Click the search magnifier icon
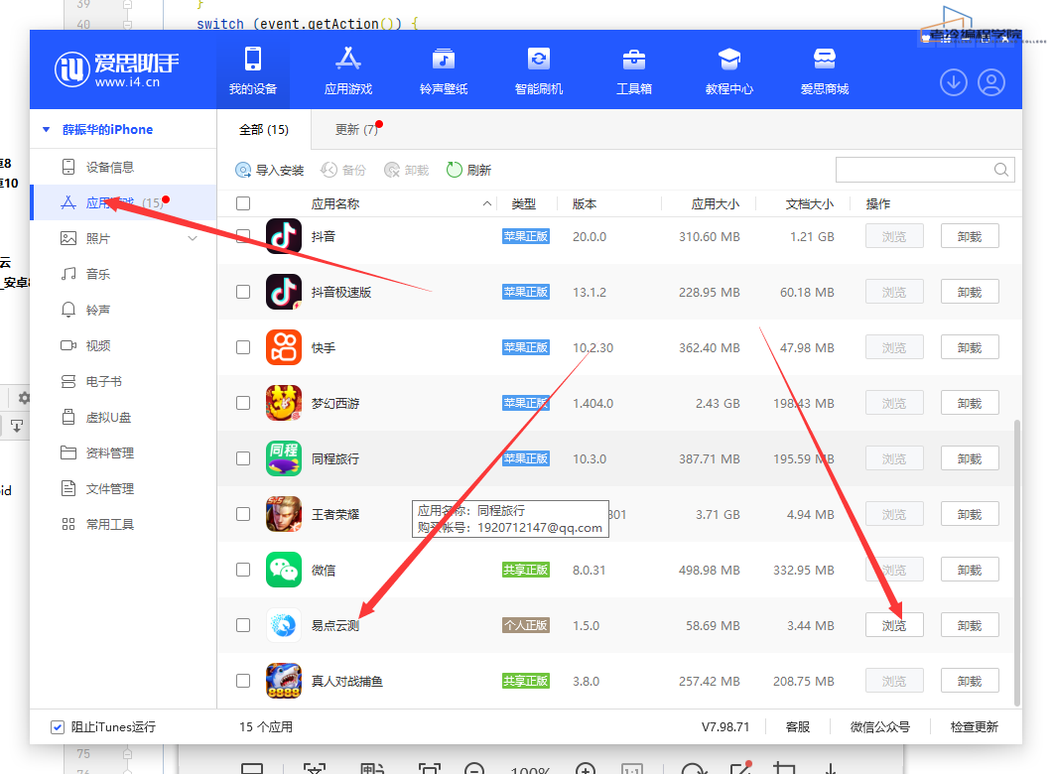This screenshot has height=774, width=1052. tap(1001, 170)
